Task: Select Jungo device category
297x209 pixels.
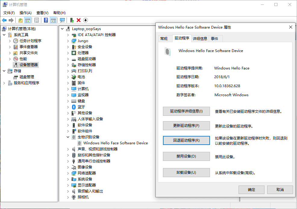Action: click(x=80, y=41)
